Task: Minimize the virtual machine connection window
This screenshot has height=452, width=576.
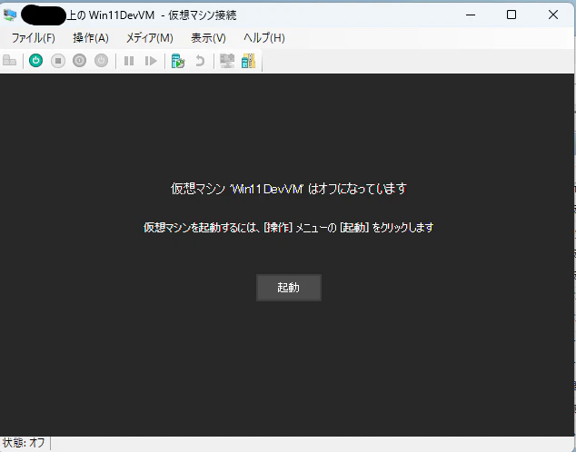Action: pyautogui.click(x=471, y=15)
